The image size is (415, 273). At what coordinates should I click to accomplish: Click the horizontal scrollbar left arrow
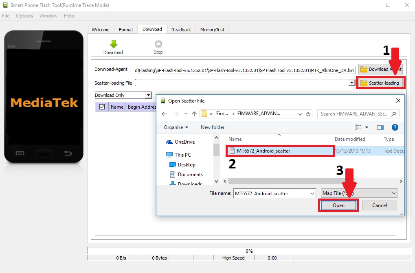click(225, 181)
